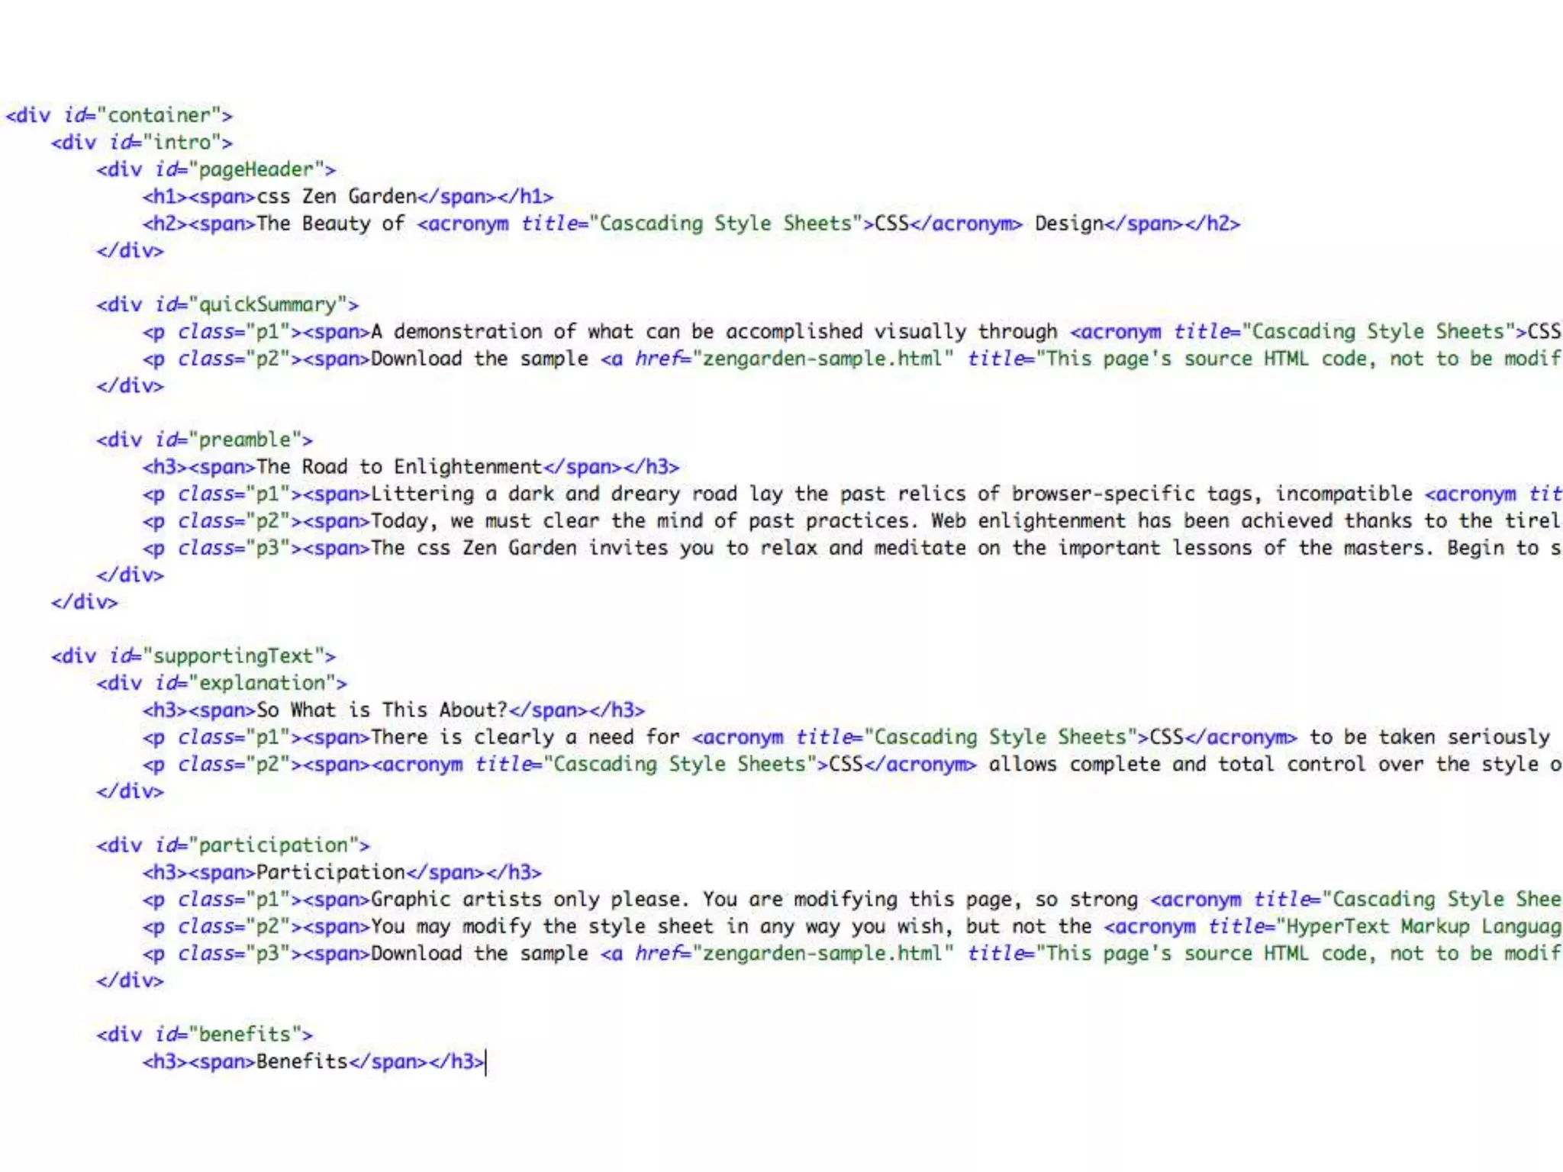Click the div id="container" opening tag
The height and width of the screenshot is (1172, 1563).
[x=118, y=115]
